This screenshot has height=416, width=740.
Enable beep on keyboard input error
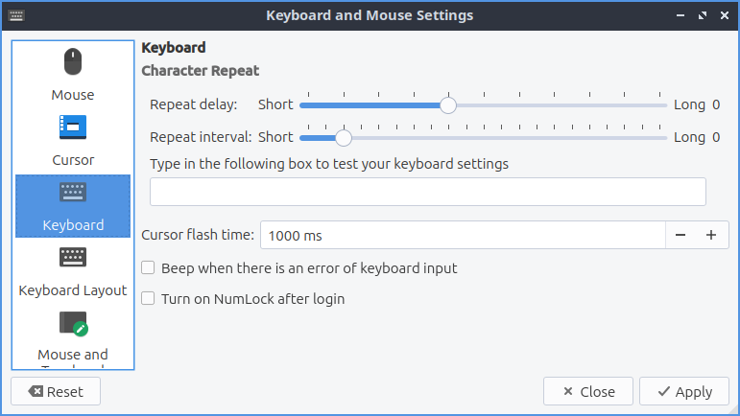tap(149, 268)
